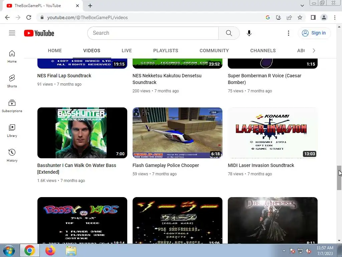The width and height of the screenshot is (342, 257).
Task: Click the search magnifier button
Action: pyautogui.click(x=229, y=33)
